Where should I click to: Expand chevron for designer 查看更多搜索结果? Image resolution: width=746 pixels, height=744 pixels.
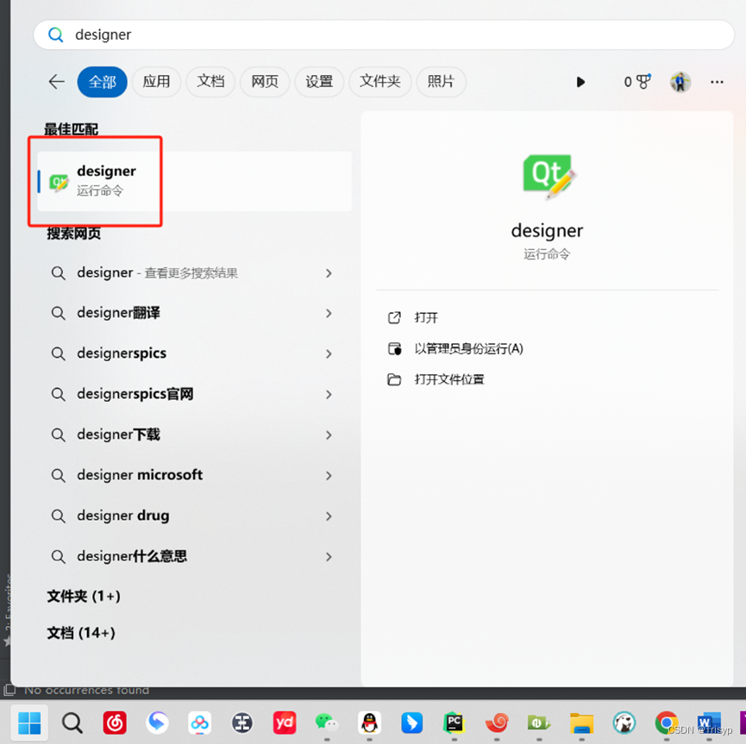coord(329,273)
